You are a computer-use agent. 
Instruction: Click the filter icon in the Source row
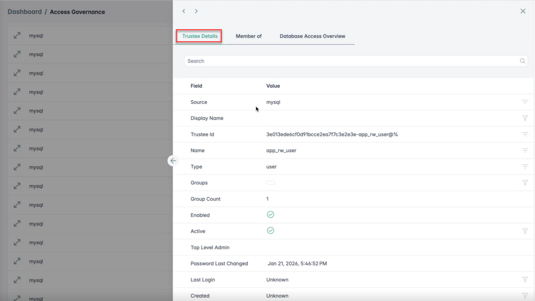click(525, 102)
